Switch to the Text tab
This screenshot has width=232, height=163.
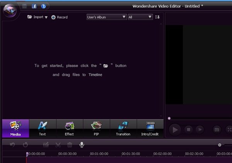pos(43,128)
